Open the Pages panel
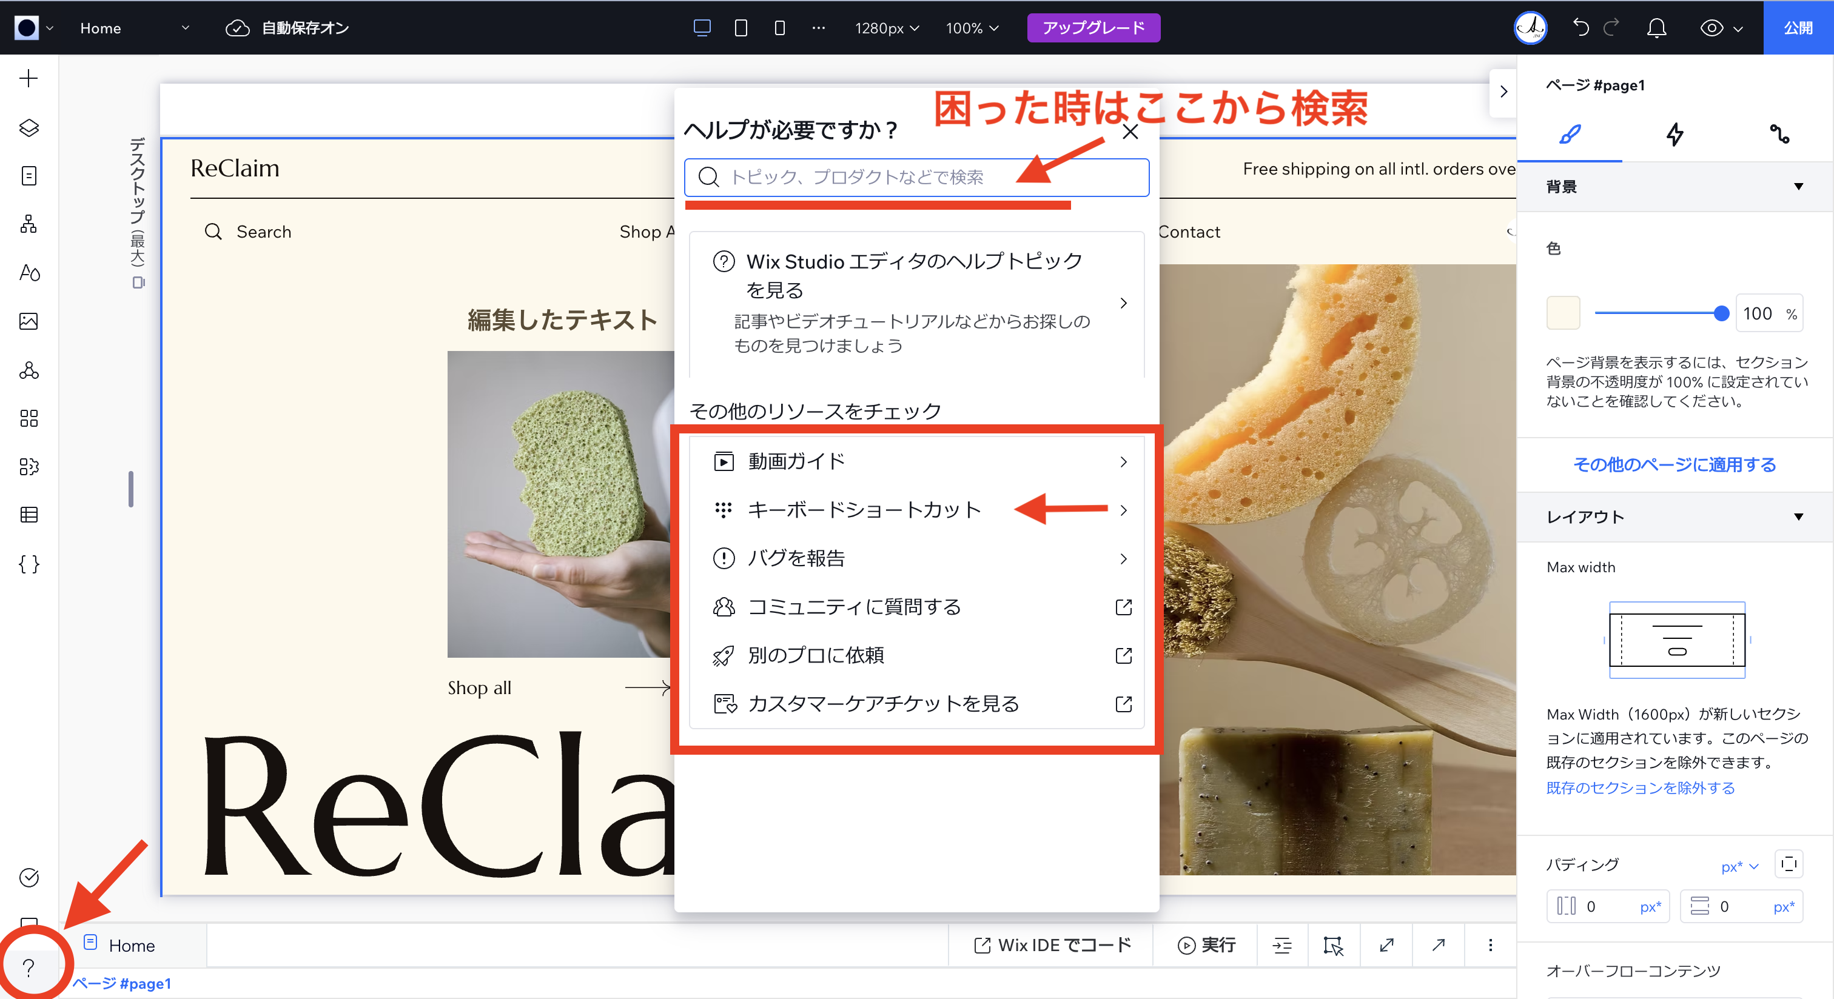Image resolution: width=1834 pixels, height=999 pixels. click(29, 176)
